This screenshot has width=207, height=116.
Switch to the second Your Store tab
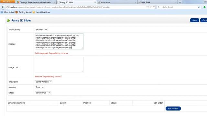(x=158, y=2)
